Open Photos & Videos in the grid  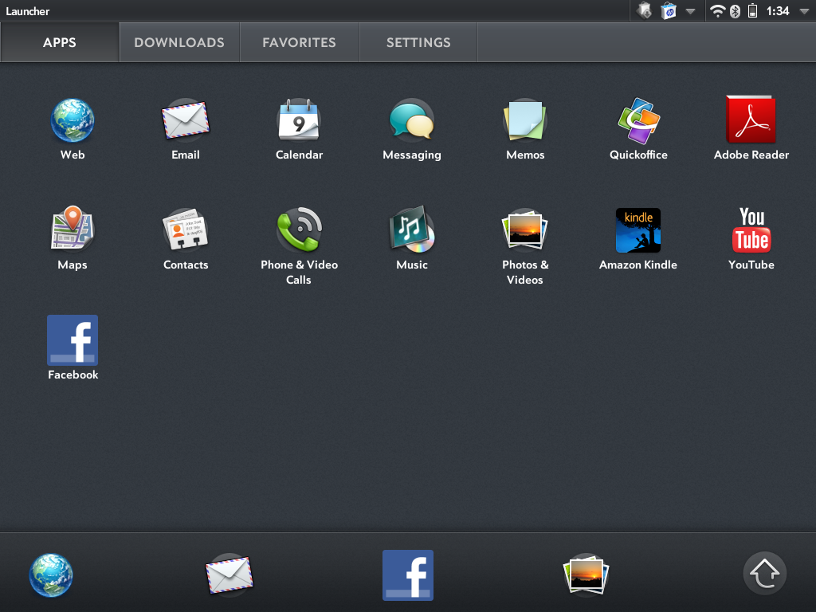[x=525, y=229]
